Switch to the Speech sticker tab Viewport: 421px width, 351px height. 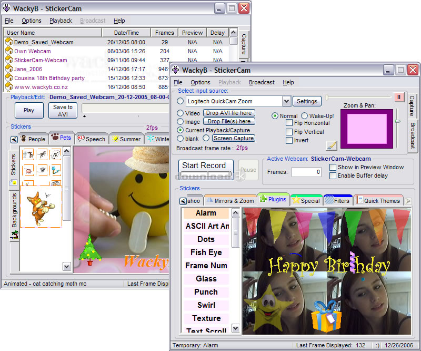click(92, 139)
